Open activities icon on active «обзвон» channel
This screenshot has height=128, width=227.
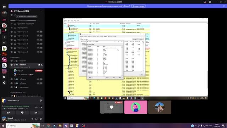(42, 65)
